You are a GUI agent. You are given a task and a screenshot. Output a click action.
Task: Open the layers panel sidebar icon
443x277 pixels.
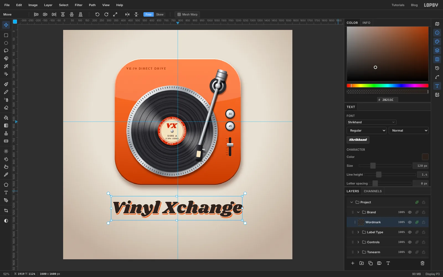[437, 50]
